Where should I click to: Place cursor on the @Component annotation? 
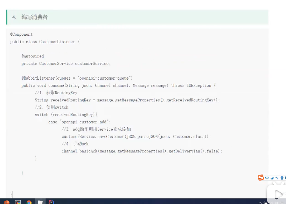click(x=22, y=34)
